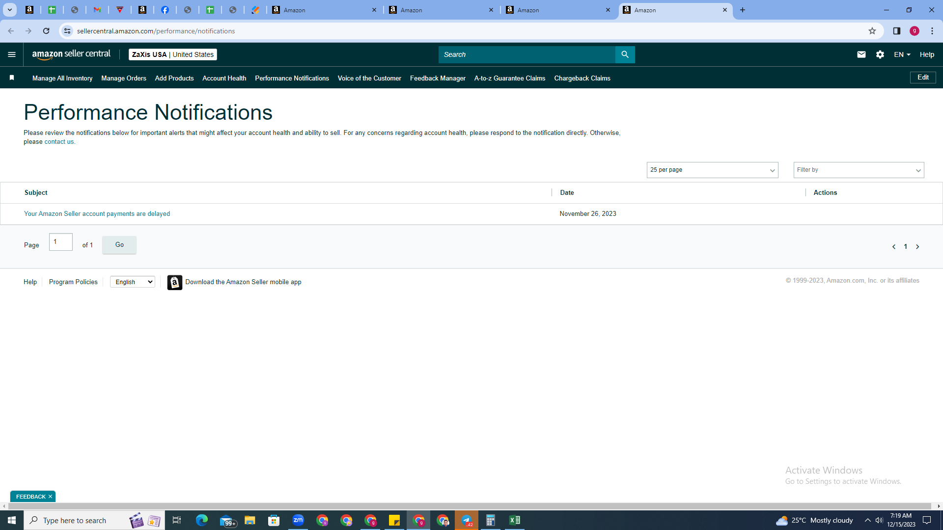Click the Amazon Seller mobile app icon
Screen dimensions: 943x530
click(x=174, y=282)
